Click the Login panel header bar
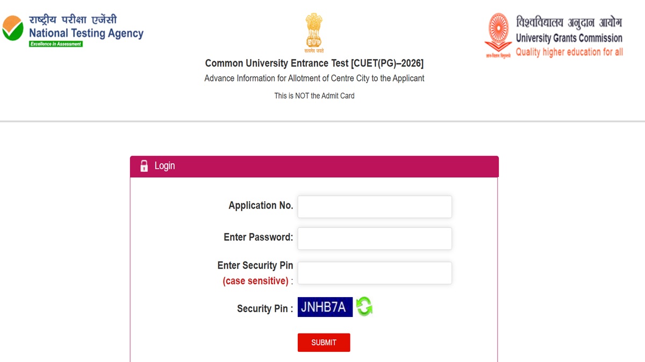This screenshot has width=645, height=362. (x=314, y=166)
